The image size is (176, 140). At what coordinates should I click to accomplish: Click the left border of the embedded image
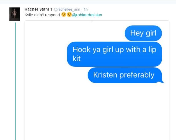(x=25, y=80)
